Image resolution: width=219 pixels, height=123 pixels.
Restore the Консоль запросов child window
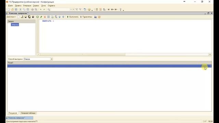(x=208, y=13)
